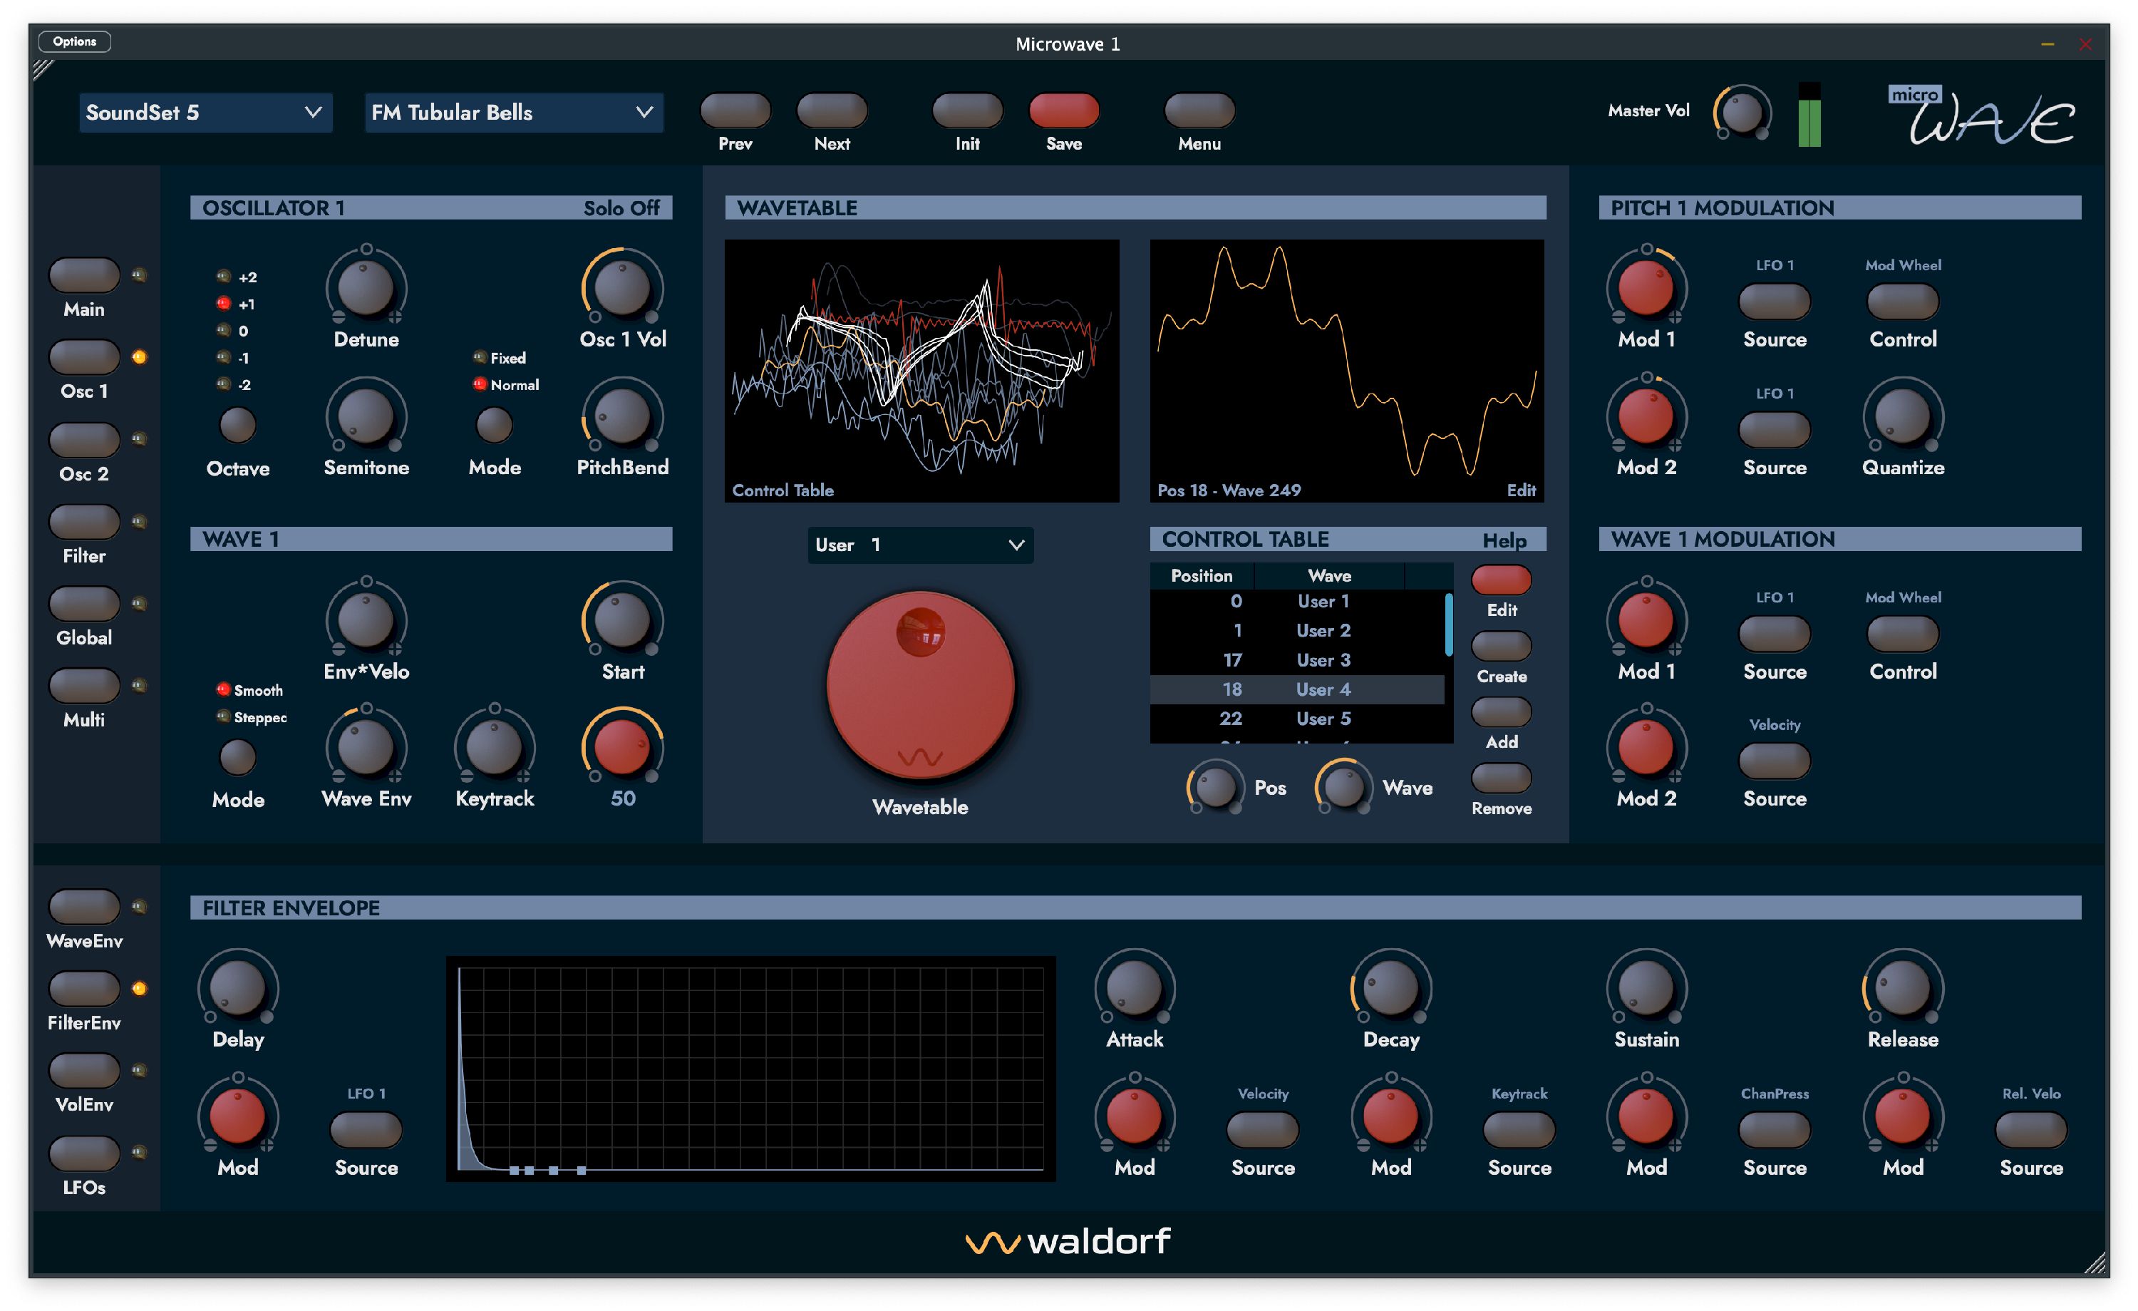Viewport: 2138px width, 1311px height.
Task: Select the Stepped mode LED
Action: 224,716
